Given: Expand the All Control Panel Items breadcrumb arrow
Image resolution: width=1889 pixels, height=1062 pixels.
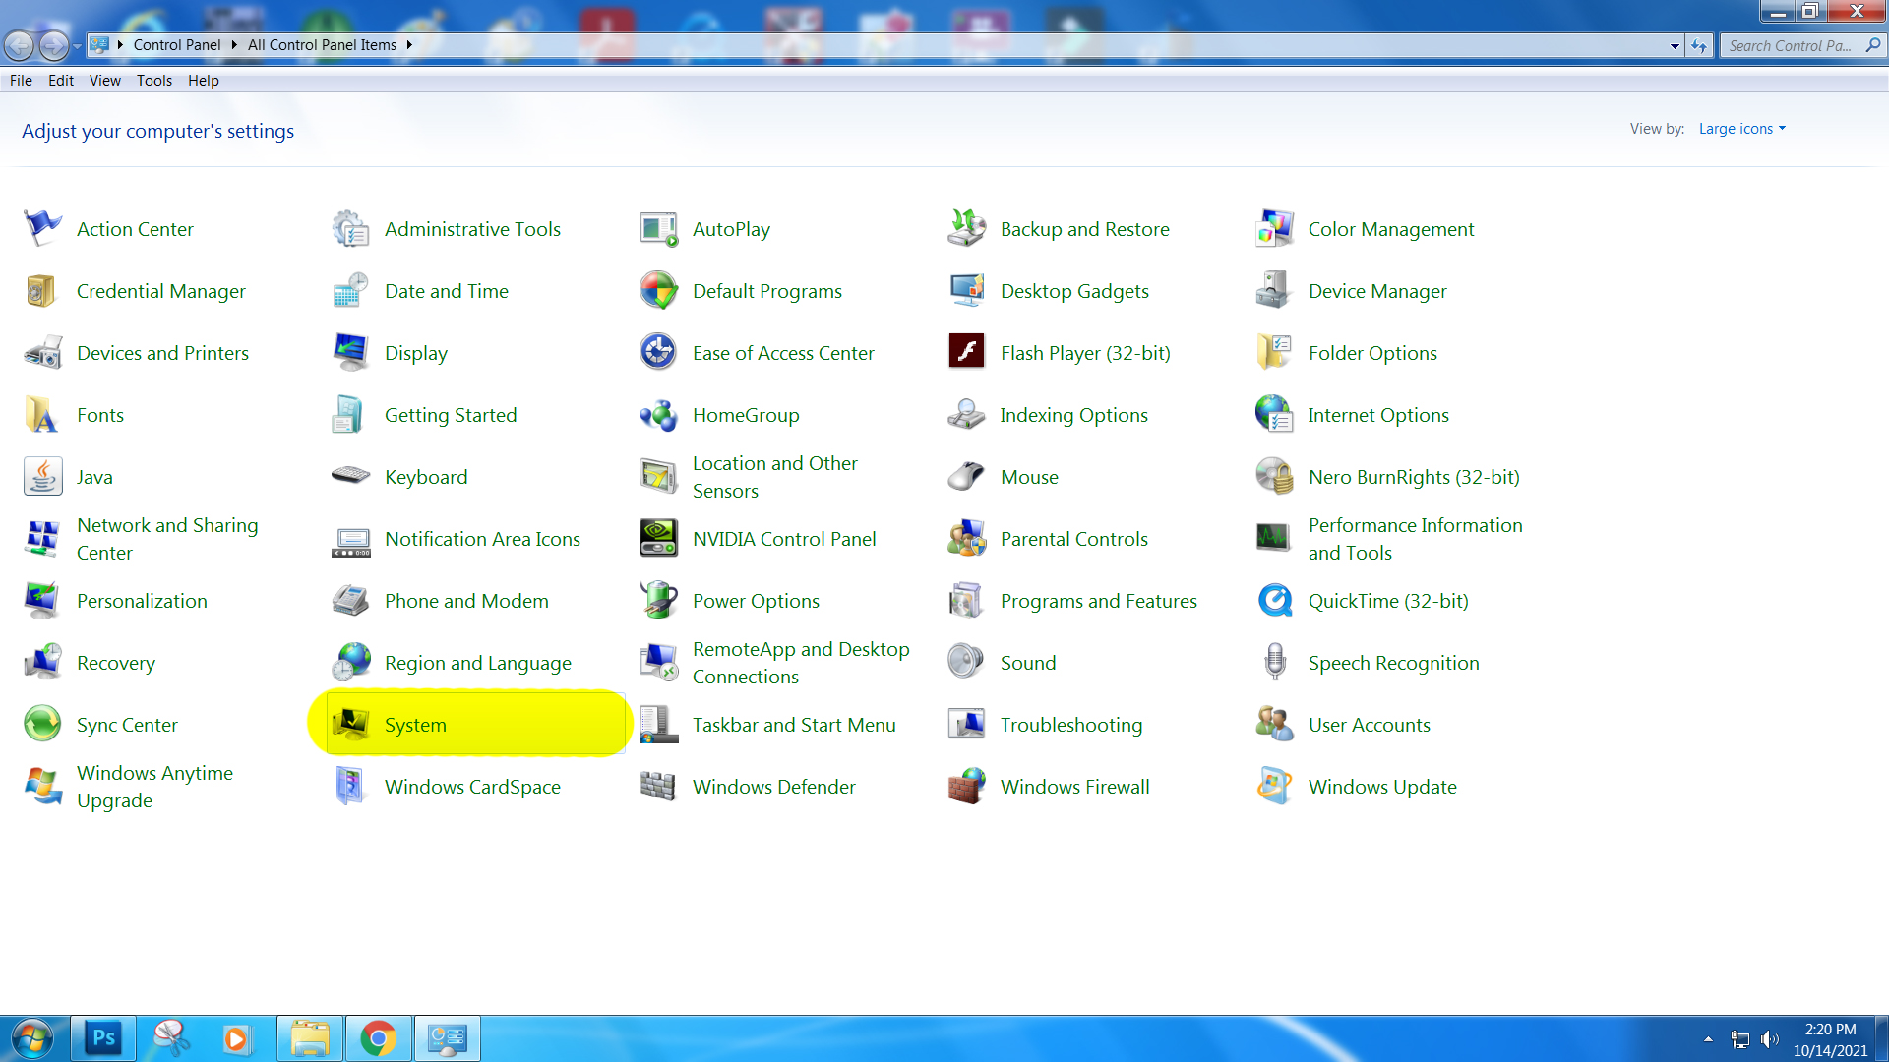Looking at the screenshot, I should 409,45.
